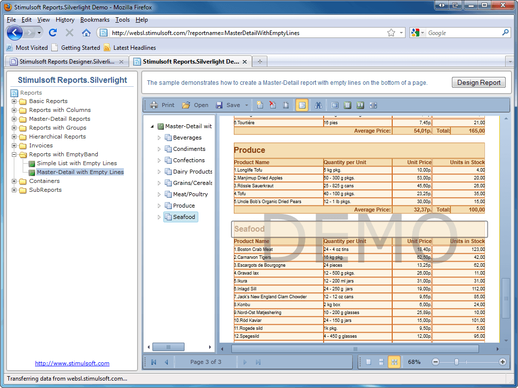
Task: Expand the Grains/Cereals bookmark arrow
Action: 159,183
